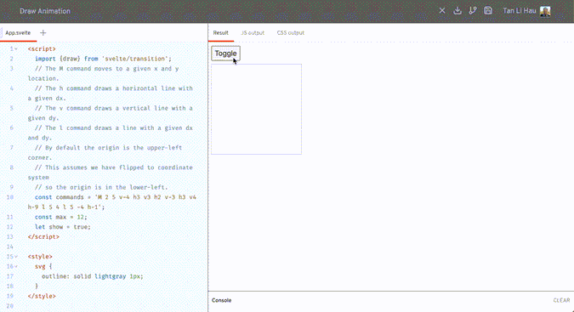Place cursor on 'const max = 12;' line
This screenshot has height=312, width=574.
(60, 217)
